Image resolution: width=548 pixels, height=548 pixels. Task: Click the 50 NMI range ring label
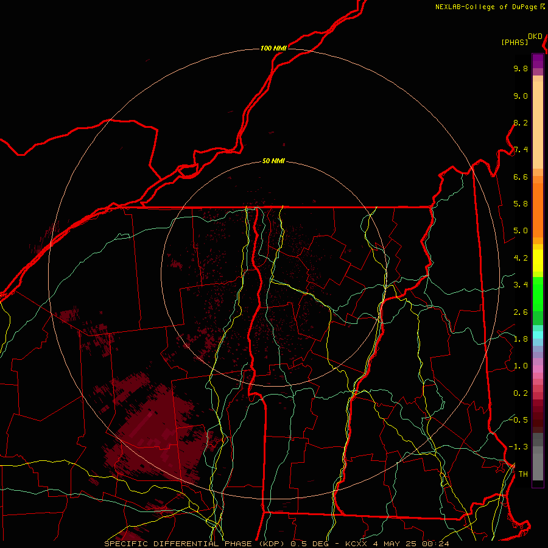[273, 161]
